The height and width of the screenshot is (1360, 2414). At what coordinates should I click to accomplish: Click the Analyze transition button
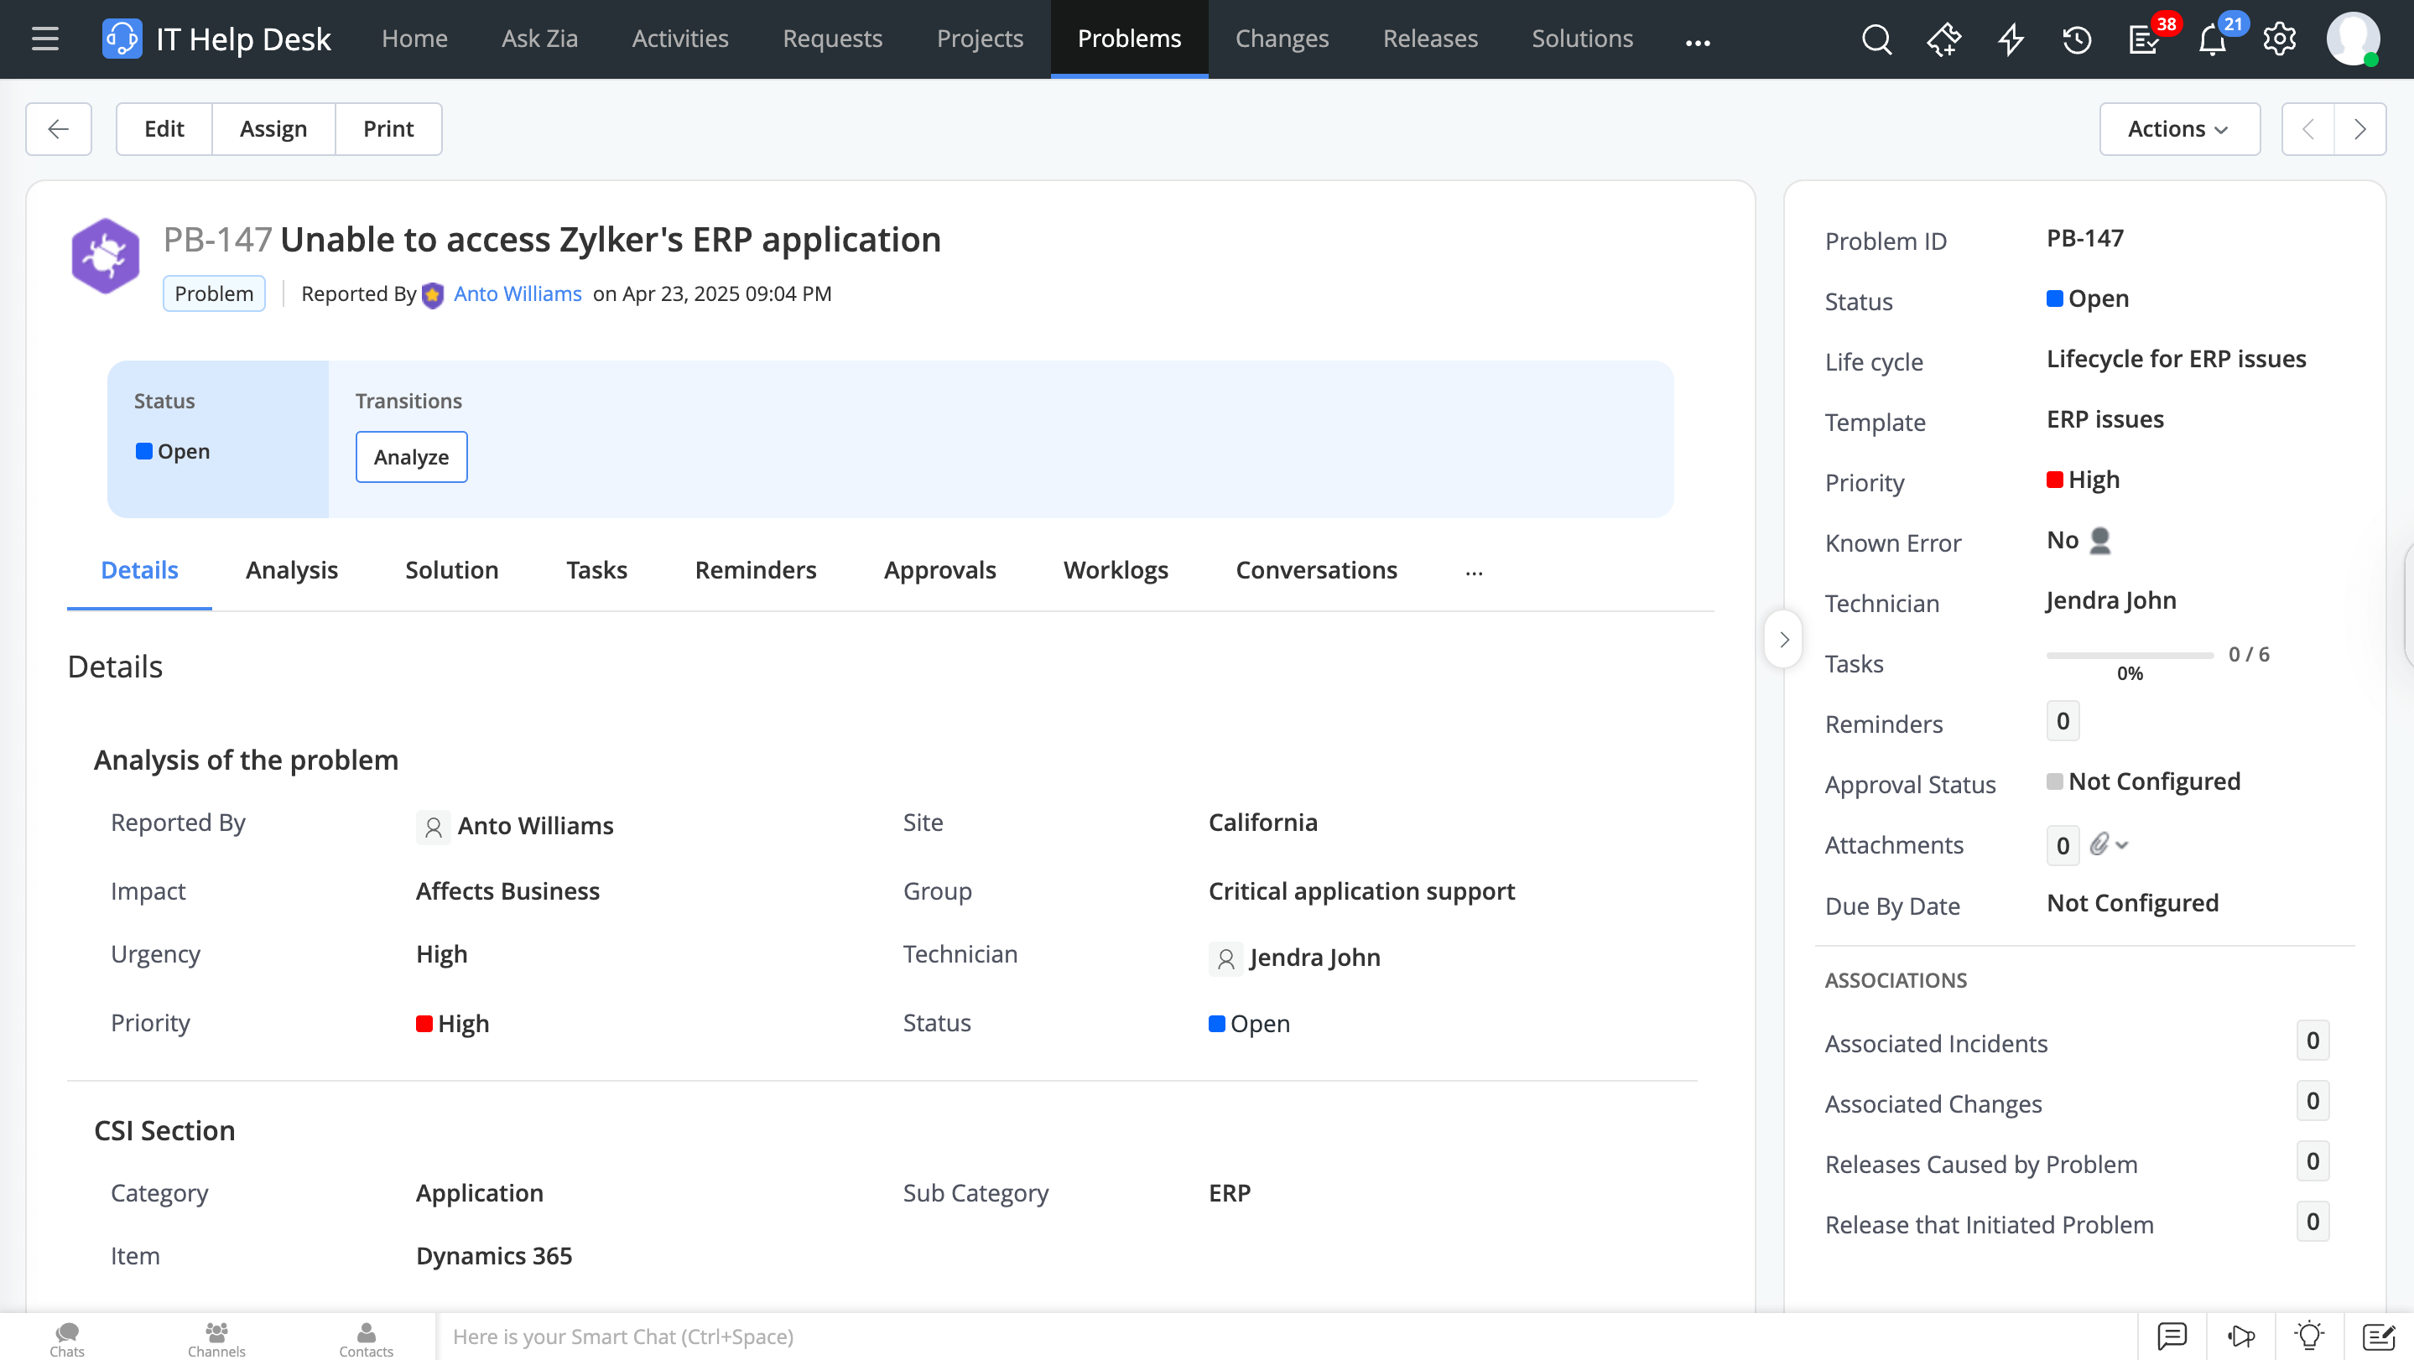click(x=410, y=456)
